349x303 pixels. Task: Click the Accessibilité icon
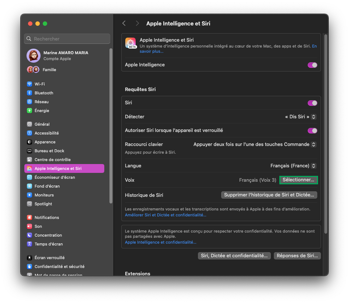coord(29,133)
